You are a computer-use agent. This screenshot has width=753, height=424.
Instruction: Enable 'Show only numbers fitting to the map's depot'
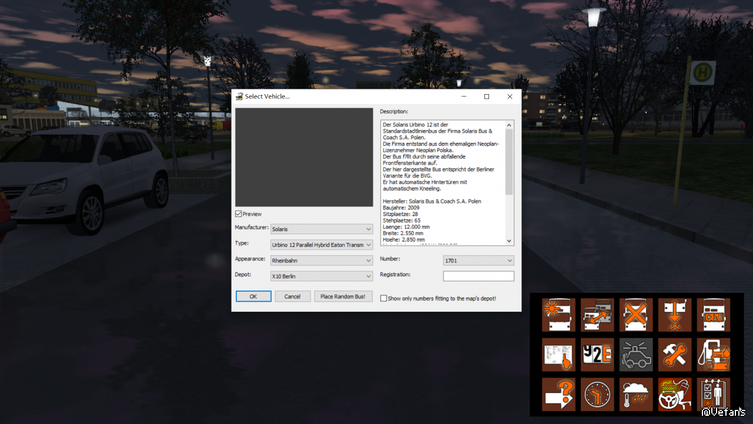384,299
